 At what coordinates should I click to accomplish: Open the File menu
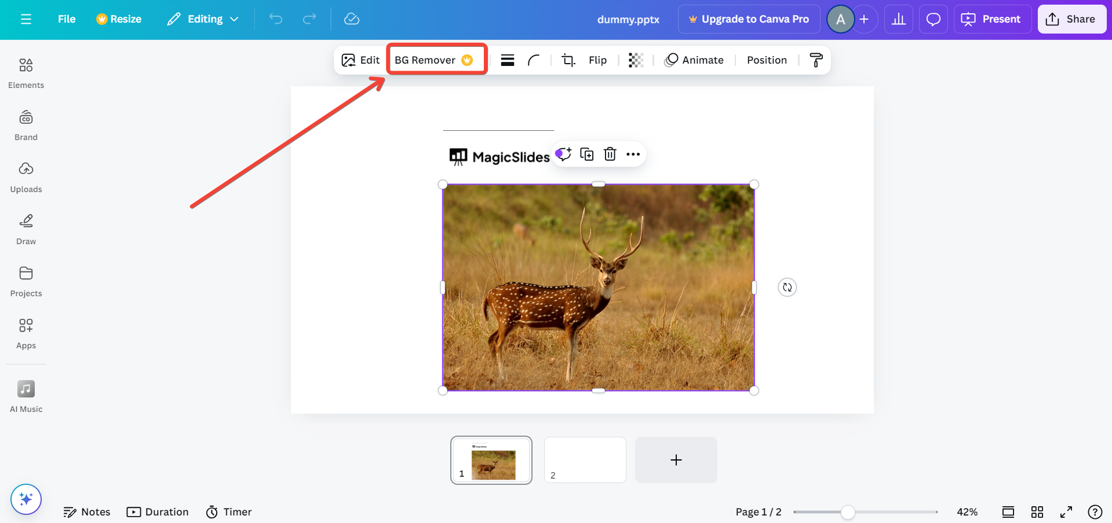(x=67, y=19)
